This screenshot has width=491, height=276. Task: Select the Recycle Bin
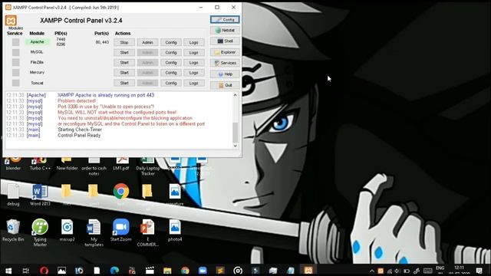click(13, 230)
